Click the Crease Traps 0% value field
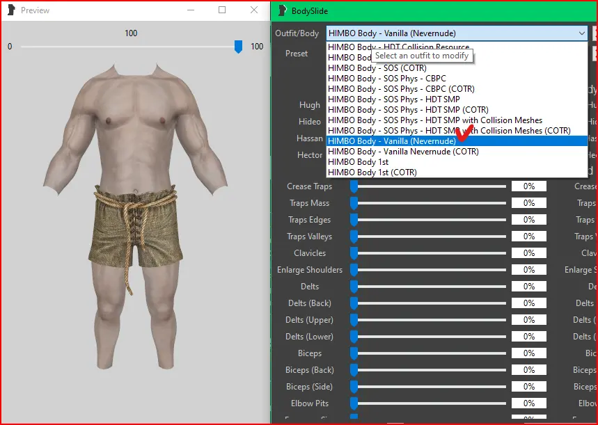Screen dimensions: 598x425 (x=529, y=186)
